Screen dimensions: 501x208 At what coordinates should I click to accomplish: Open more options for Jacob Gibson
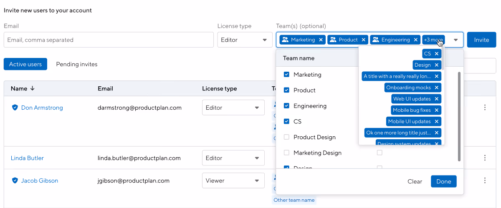coord(485,180)
